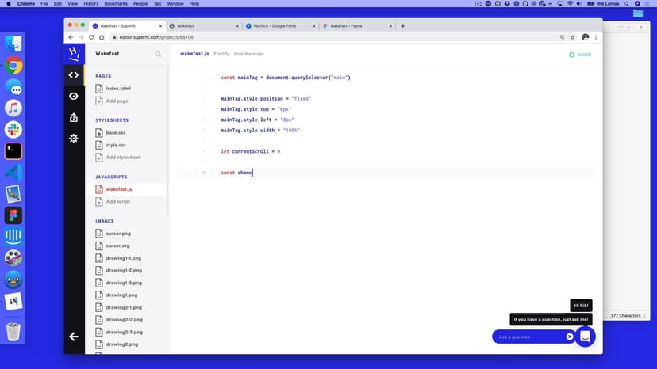Type in the Ask a question field
The height and width of the screenshot is (369, 657).
point(529,337)
